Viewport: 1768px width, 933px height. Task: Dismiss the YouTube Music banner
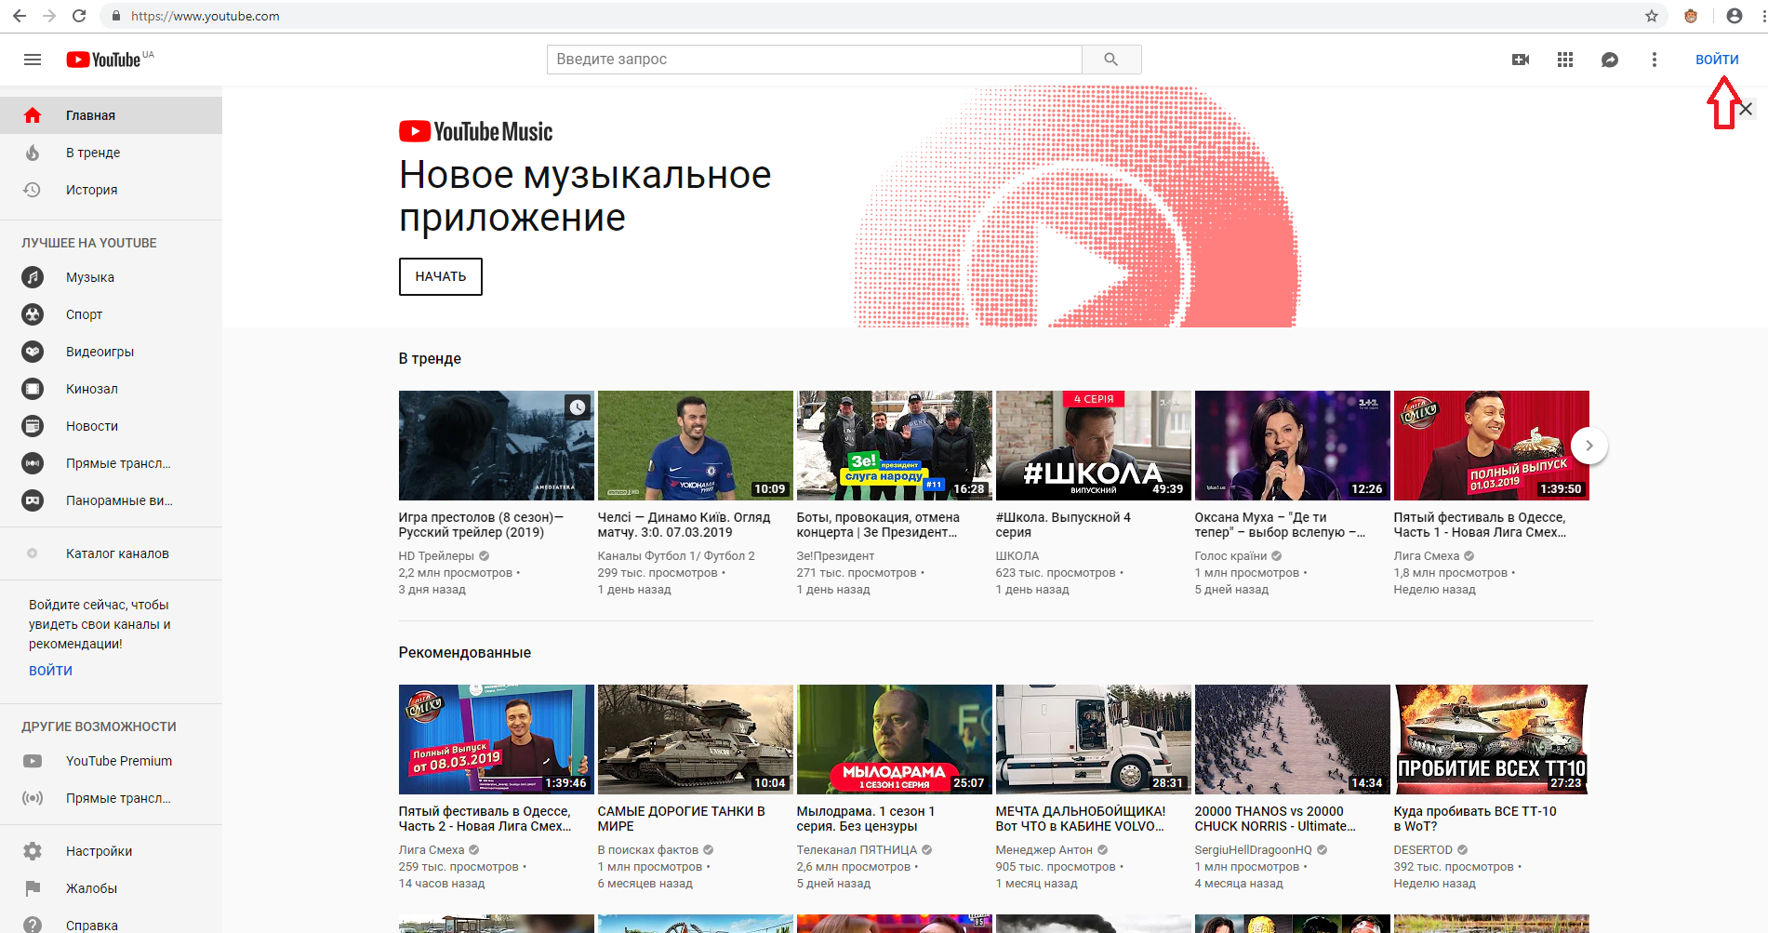click(1747, 109)
